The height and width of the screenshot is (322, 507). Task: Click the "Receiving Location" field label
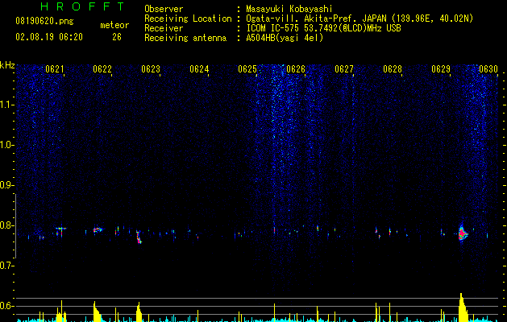click(188, 19)
